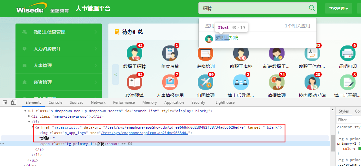Image resolution: width=361 pixels, height=166 pixels.
Task: Open the 攻读硕博 book icon
Action: tap(135, 82)
